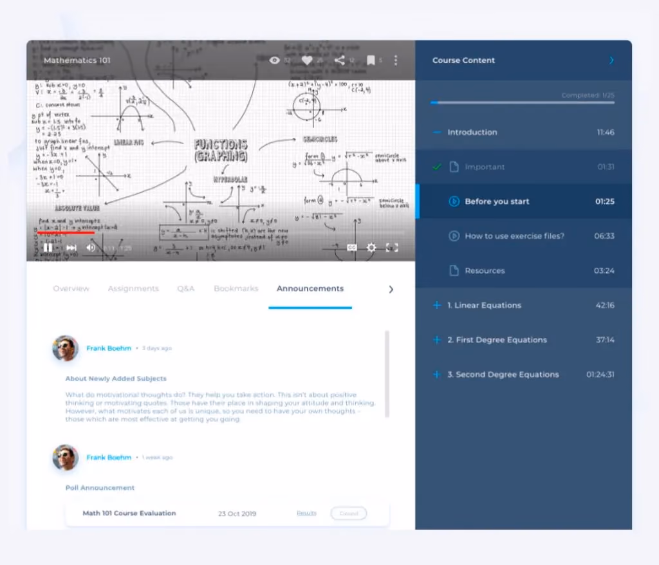The image size is (659, 565).
Task: Open the Assignments tab
Action: 133,288
